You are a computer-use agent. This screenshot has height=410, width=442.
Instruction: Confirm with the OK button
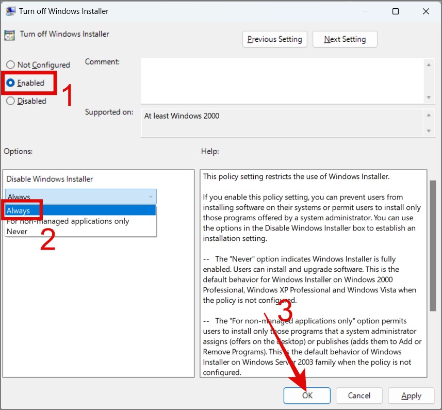click(x=307, y=396)
